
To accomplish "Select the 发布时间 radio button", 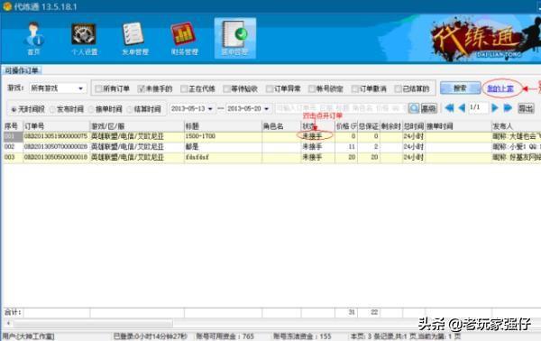I will [x=52, y=109].
